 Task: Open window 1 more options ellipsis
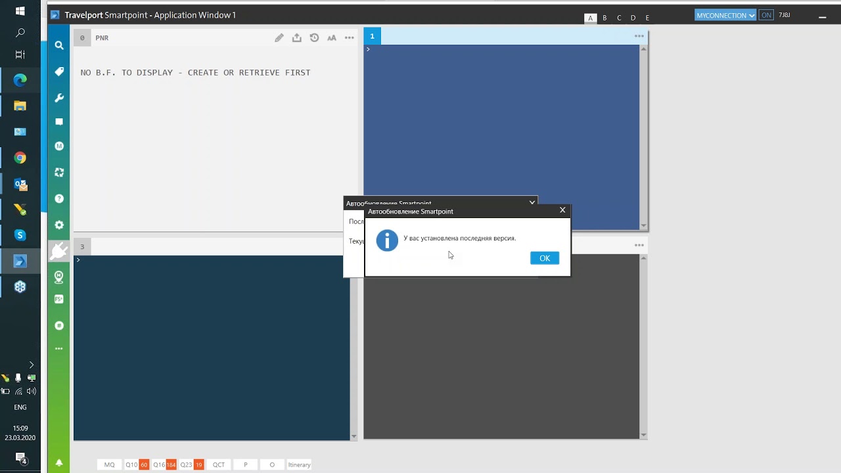(639, 36)
